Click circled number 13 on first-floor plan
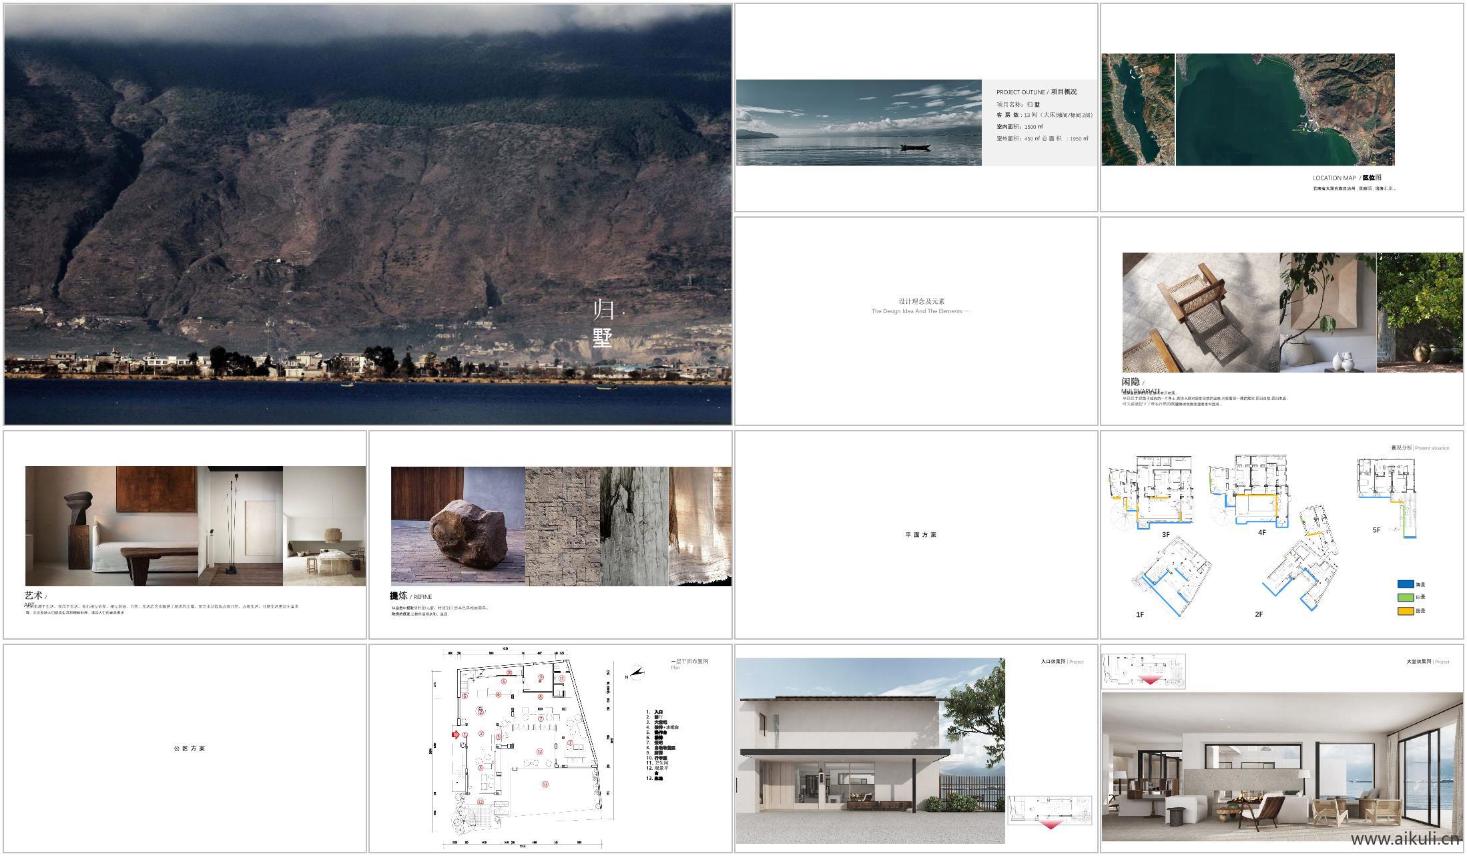This screenshot has width=1467, height=856. pyautogui.click(x=545, y=784)
